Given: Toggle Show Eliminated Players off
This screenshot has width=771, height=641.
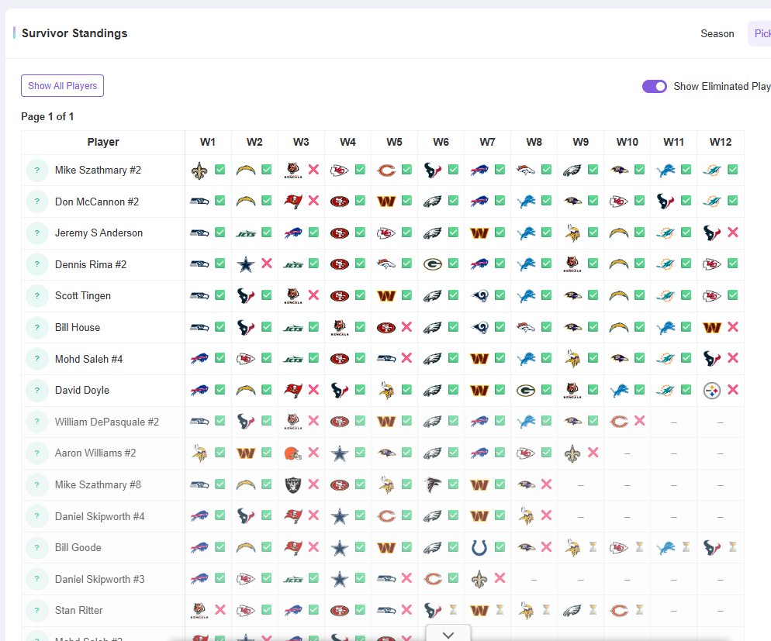Looking at the screenshot, I should click(654, 86).
